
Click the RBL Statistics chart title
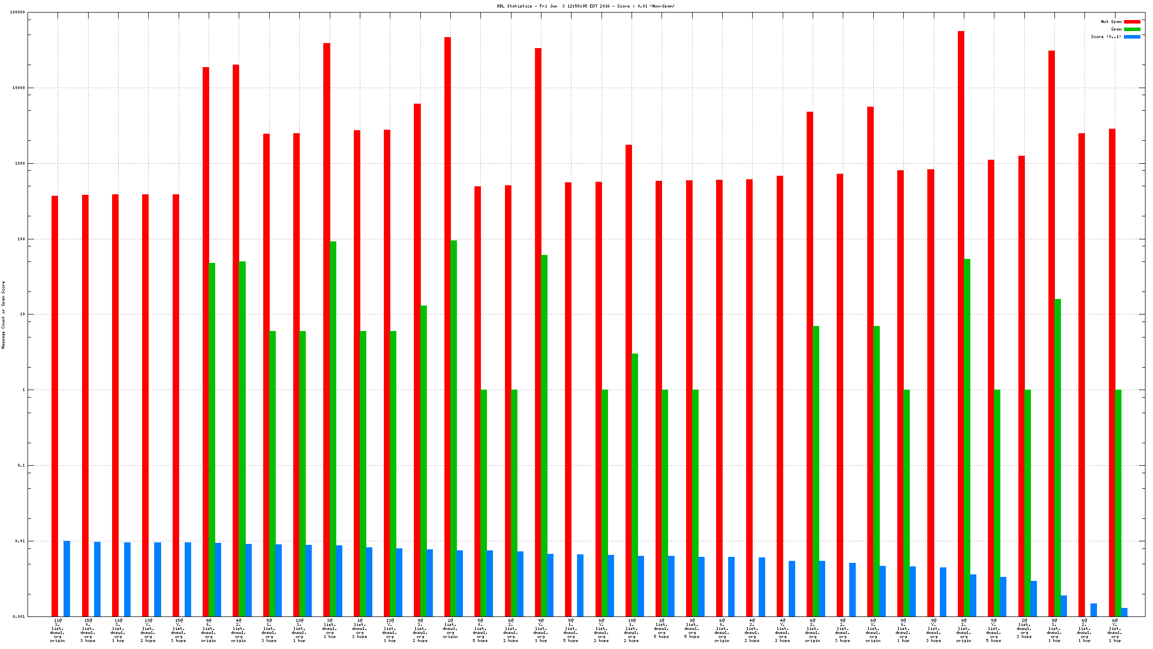click(586, 6)
